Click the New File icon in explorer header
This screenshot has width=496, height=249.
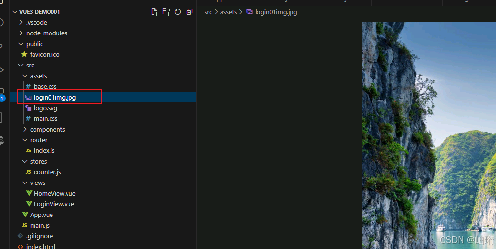(x=154, y=12)
